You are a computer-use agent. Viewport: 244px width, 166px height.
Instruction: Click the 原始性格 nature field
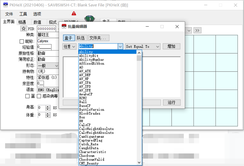pos(48,53)
